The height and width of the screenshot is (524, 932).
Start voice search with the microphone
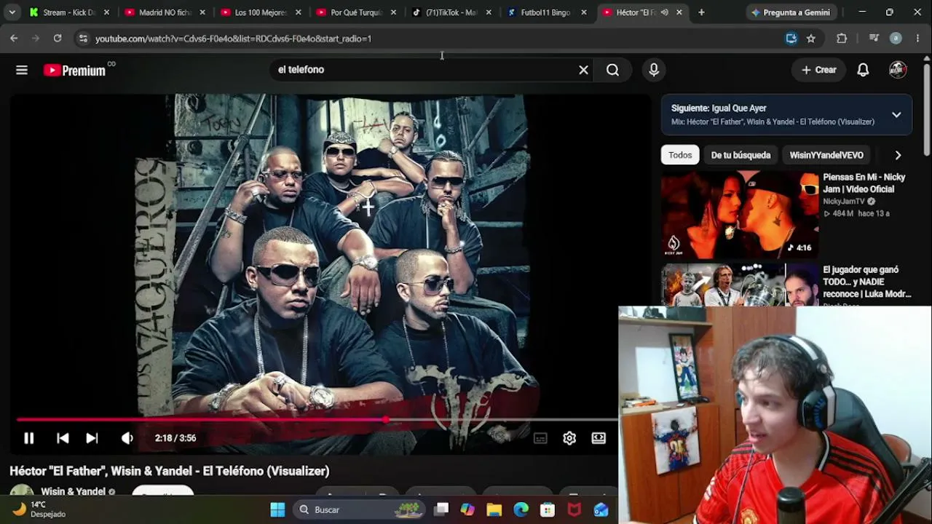(654, 70)
